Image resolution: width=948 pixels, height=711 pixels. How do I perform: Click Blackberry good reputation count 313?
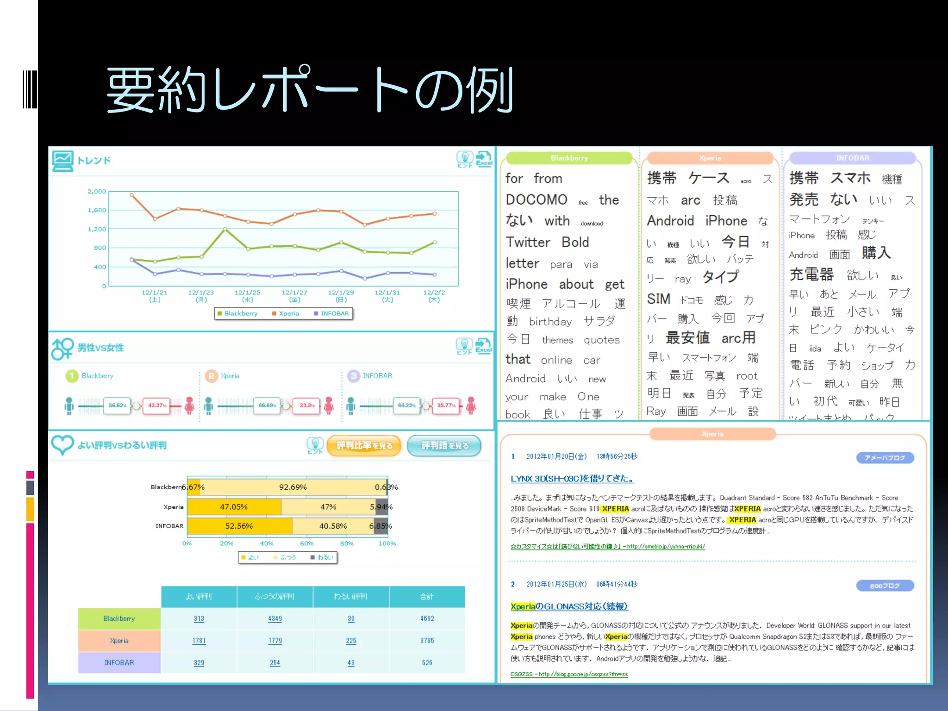[x=199, y=619]
